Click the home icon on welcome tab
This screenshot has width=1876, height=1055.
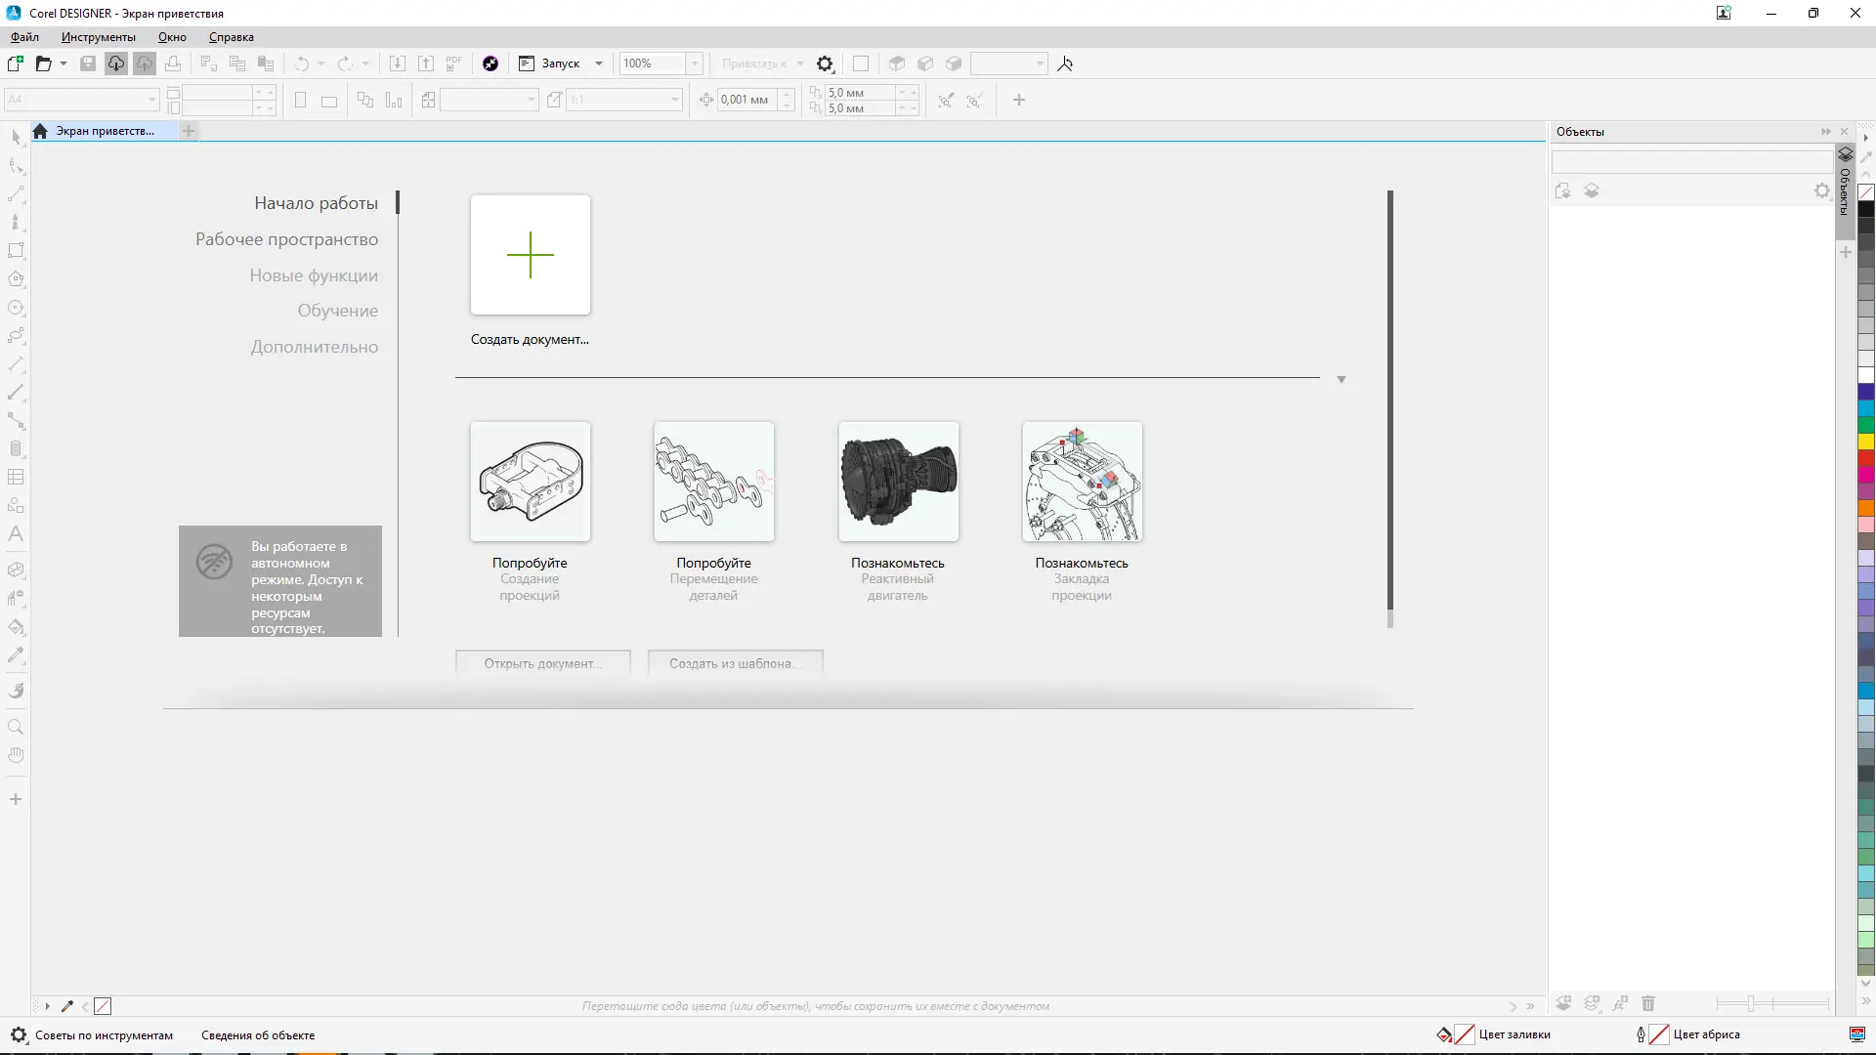(40, 131)
